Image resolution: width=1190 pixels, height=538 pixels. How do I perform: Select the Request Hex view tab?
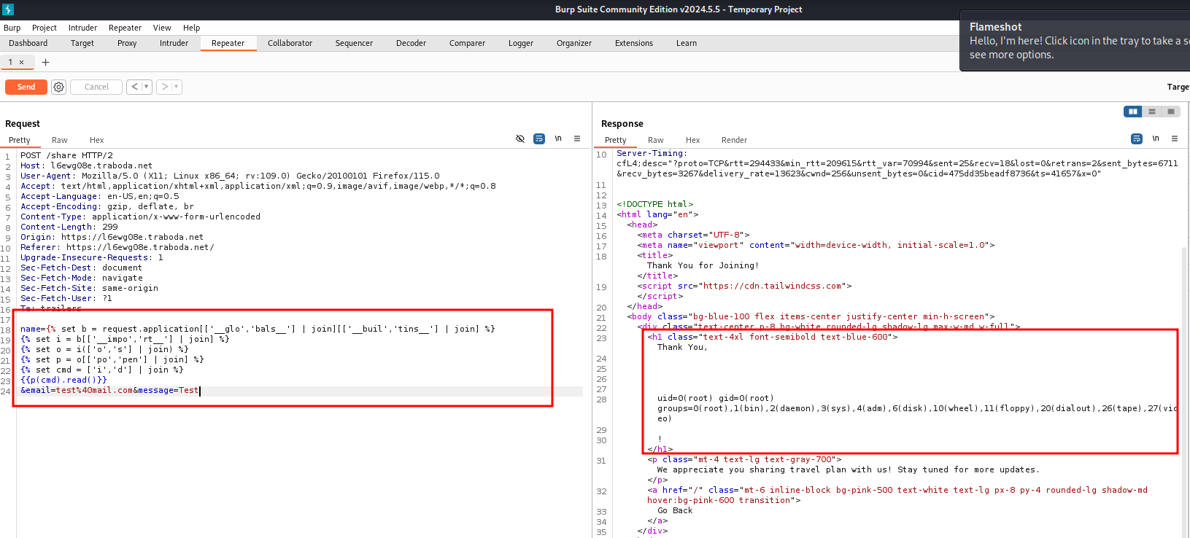(97, 140)
